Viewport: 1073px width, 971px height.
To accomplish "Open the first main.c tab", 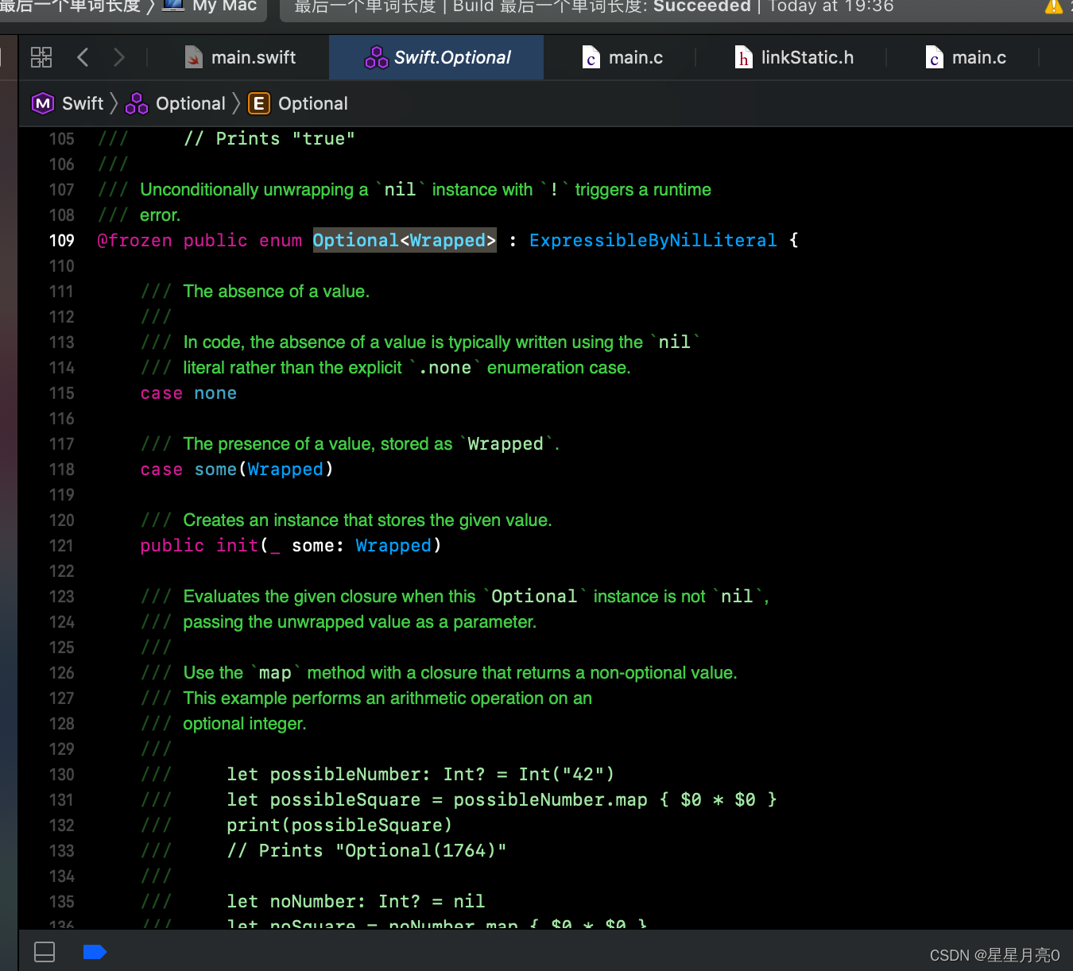I will coord(622,57).
